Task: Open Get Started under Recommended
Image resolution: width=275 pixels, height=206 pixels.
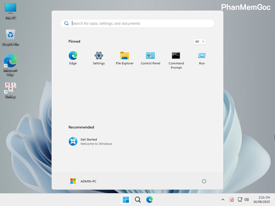Action: click(89, 141)
